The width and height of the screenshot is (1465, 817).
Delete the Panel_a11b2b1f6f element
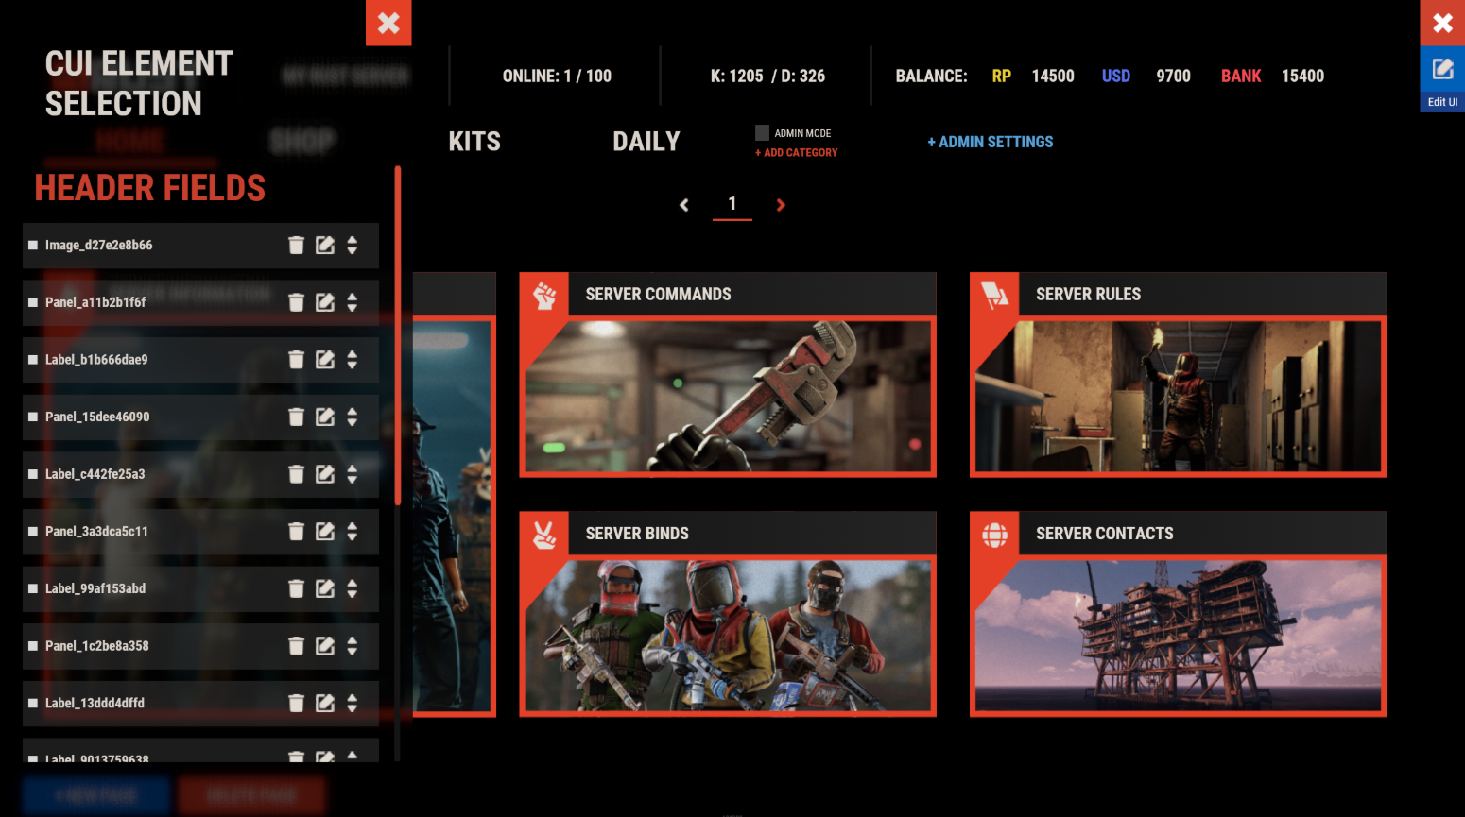coord(296,302)
